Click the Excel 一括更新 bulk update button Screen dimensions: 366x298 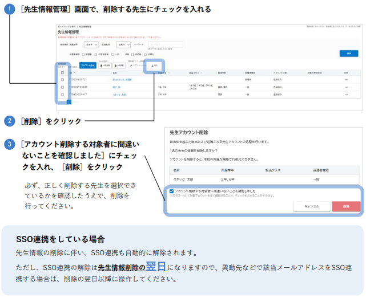coord(119,66)
